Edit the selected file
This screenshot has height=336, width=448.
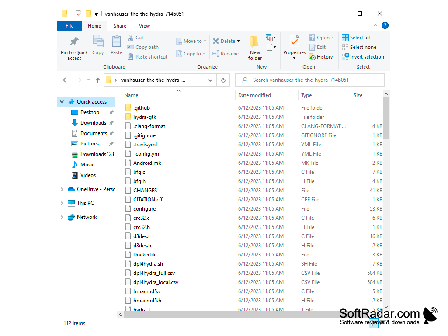[317, 47]
